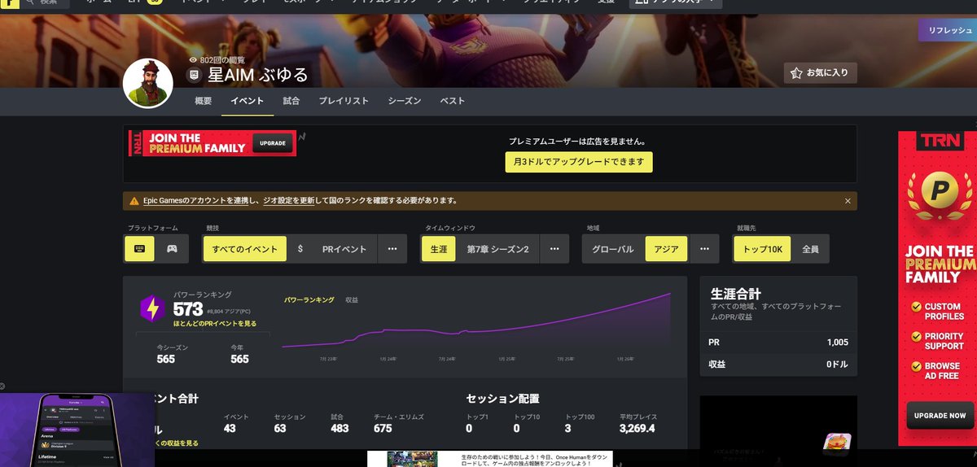
Task: Click the 今年 value 565
Action: pos(239,359)
